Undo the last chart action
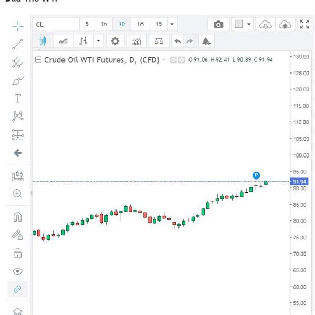 pos(177,41)
